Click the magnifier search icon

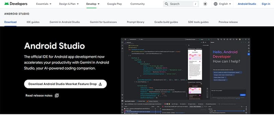166,4
